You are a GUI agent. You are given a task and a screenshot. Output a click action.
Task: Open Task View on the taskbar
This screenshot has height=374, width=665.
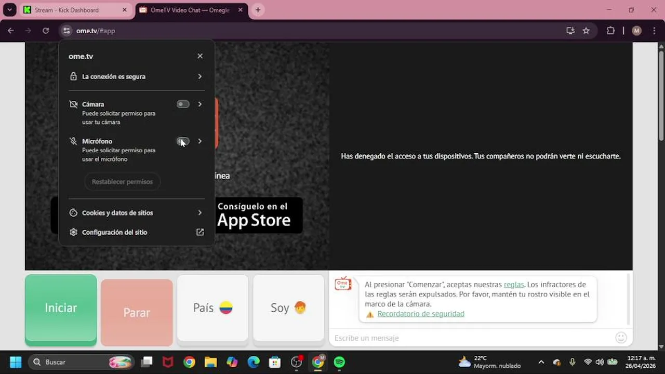[x=147, y=362]
